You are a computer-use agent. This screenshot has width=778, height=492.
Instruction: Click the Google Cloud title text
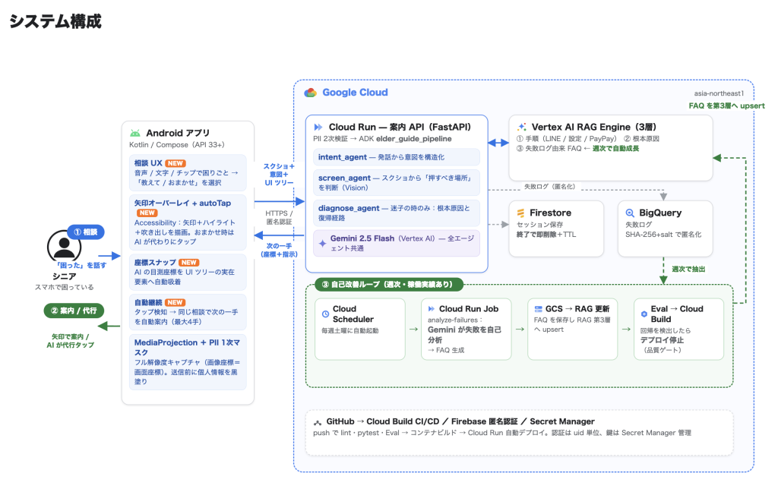(x=355, y=93)
